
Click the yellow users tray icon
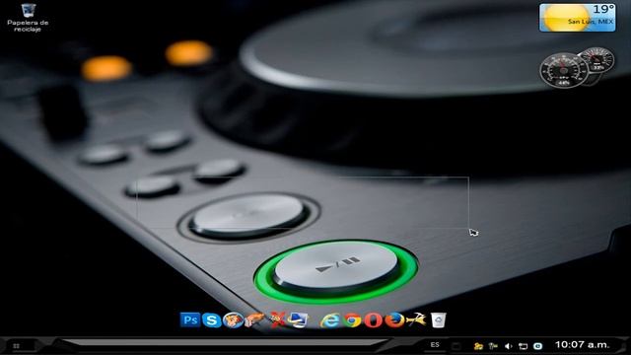(478, 346)
